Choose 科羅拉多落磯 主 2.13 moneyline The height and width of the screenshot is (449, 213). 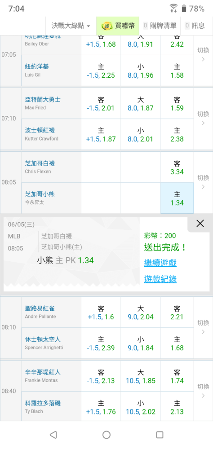[177, 407]
